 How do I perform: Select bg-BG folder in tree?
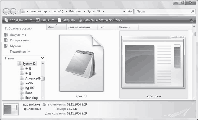pos(30,88)
